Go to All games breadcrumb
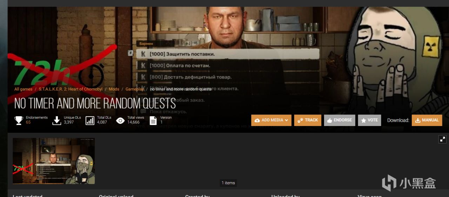Viewport: 449px width, 197px height. tap(23, 89)
